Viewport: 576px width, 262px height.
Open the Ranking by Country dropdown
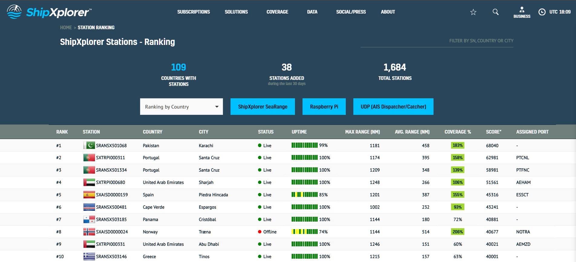181,107
